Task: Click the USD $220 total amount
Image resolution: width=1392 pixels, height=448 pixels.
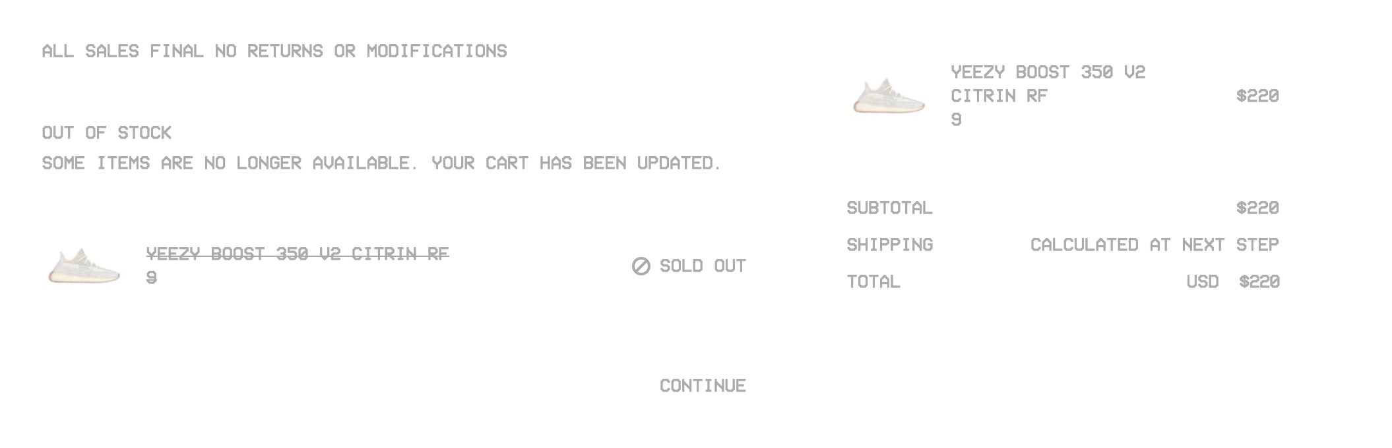Action: [1233, 281]
